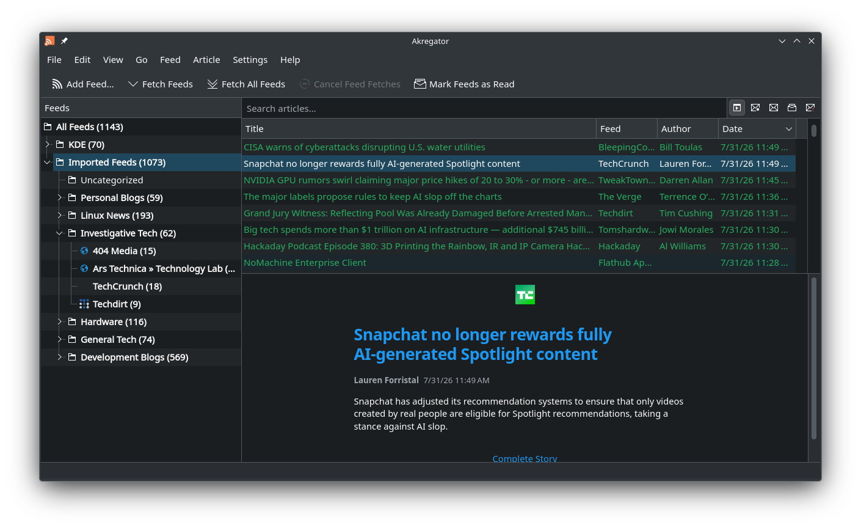The height and width of the screenshot is (528, 861).
Task: Toggle the open envelope filter icon
Action: tap(792, 108)
